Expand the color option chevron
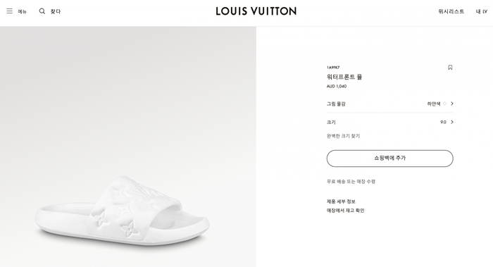This screenshot has width=493, height=267. pos(452,104)
